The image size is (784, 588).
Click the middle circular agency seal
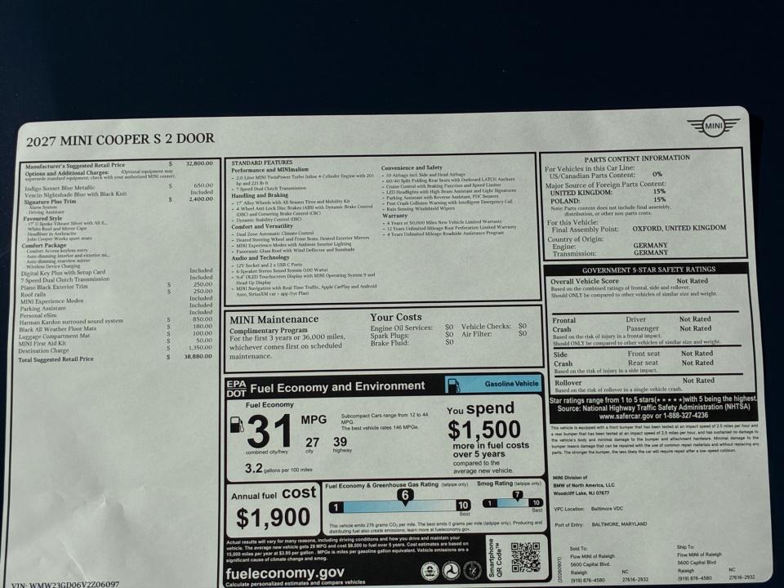click(x=451, y=571)
